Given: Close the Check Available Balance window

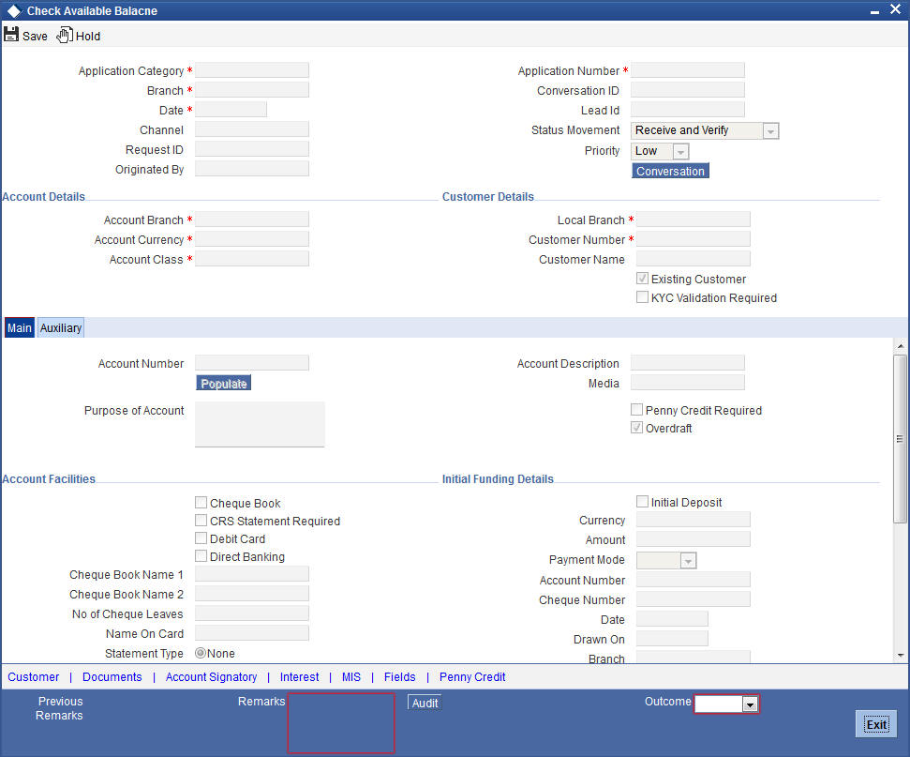Looking at the screenshot, I should pyautogui.click(x=895, y=10).
